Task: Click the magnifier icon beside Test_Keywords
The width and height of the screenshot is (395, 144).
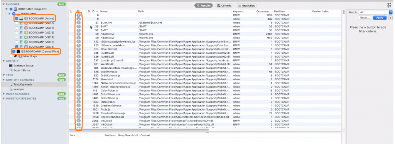Action: [10, 84]
